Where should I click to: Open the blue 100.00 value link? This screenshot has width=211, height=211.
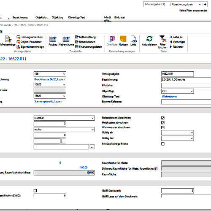[x=84, y=168]
